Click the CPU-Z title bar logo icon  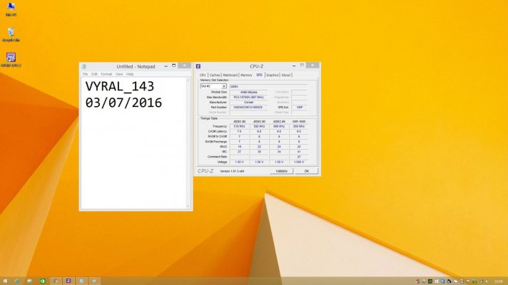(x=198, y=66)
